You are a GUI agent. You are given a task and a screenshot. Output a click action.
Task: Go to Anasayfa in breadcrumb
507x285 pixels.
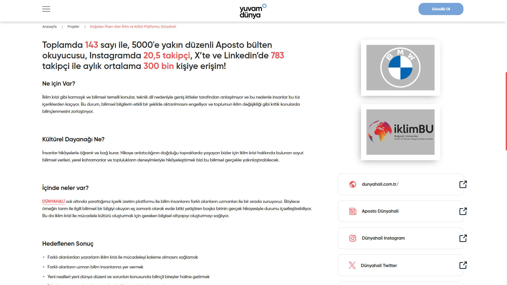point(49,27)
